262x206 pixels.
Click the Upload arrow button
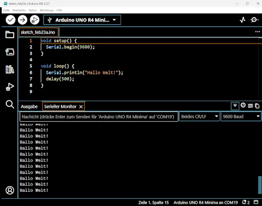(x=23, y=20)
